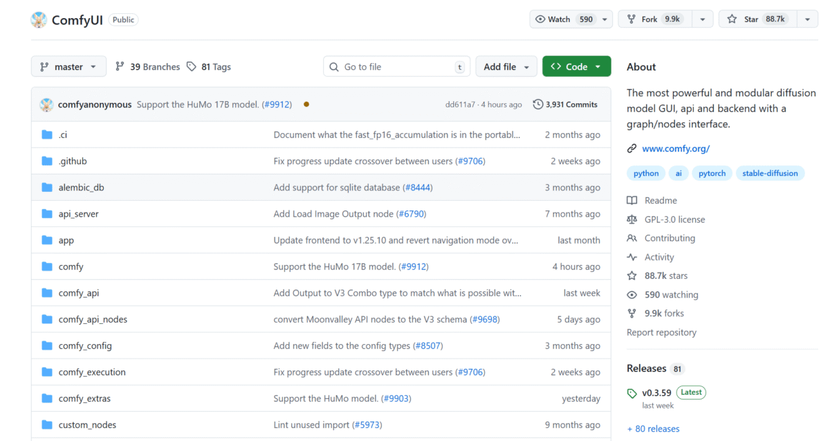The width and height of the screenshot is (830, 441).
Task: Click the commit history clock icon
Action: (x=537, y=105)
